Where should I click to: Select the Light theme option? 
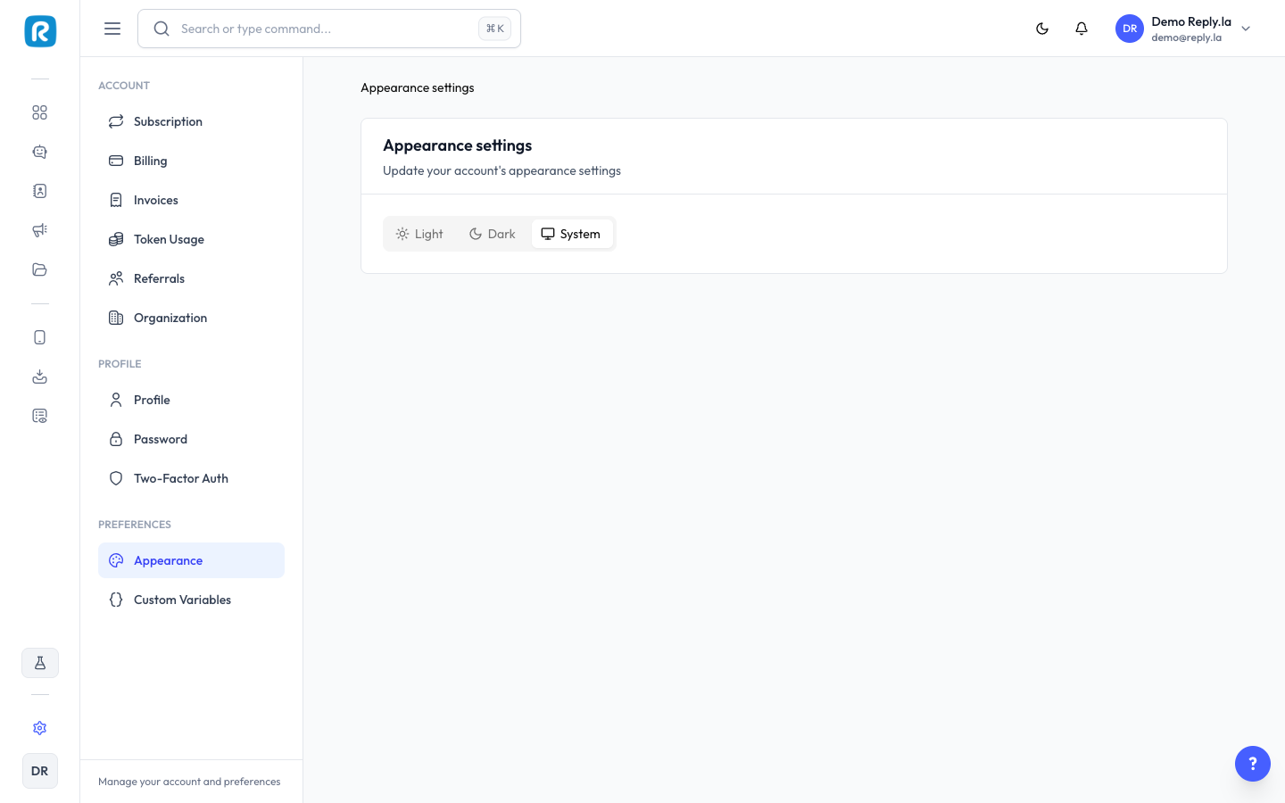point(419,234)
